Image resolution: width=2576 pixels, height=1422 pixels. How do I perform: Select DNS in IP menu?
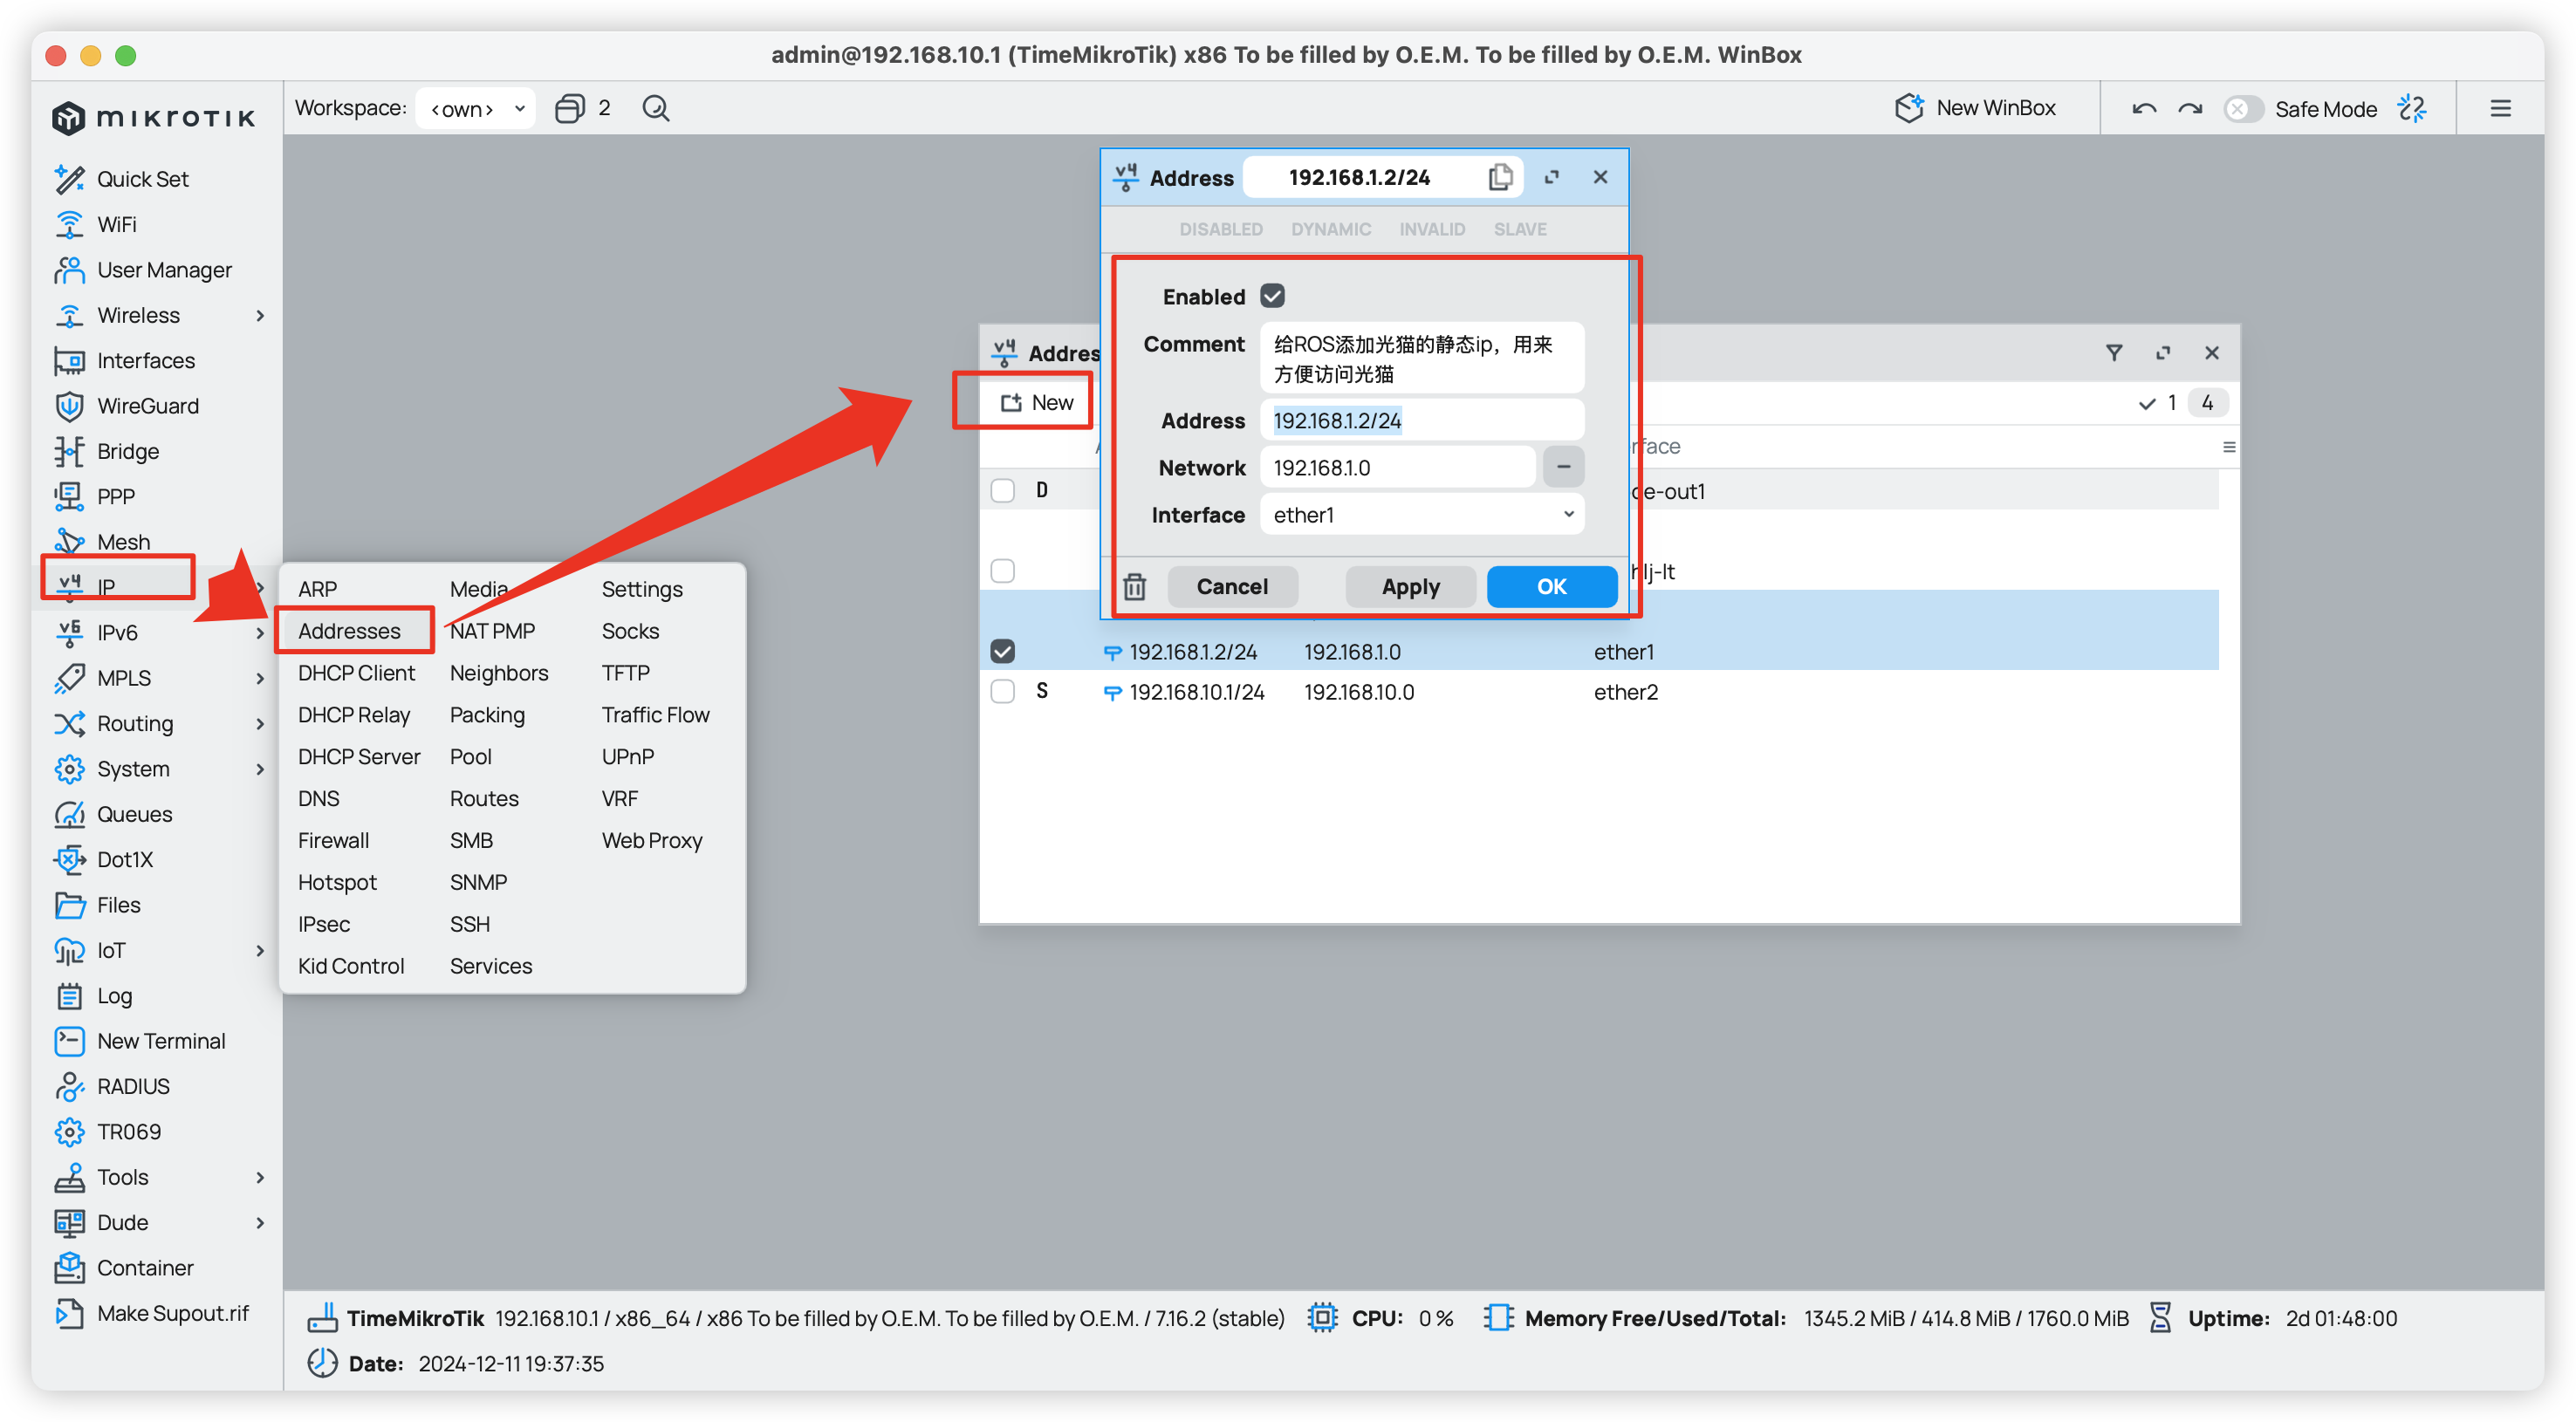pyautogui.click(x=318, y=798)
